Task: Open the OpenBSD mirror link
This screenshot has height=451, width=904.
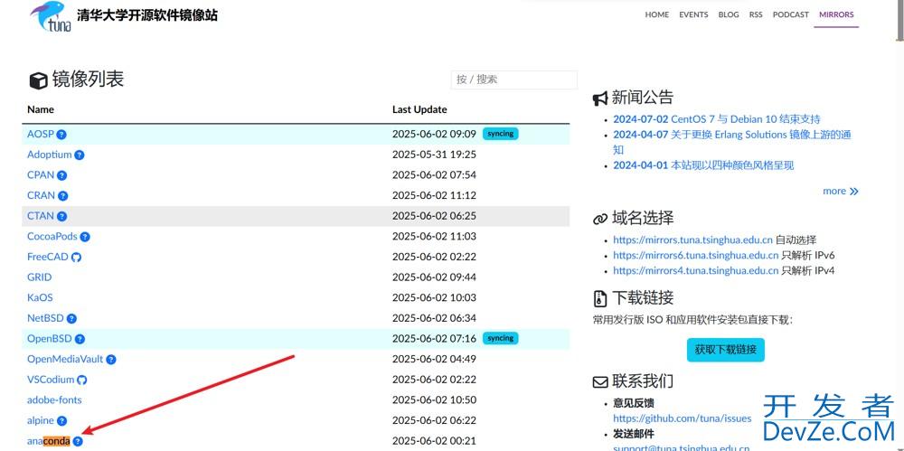Action: [50, 339]
